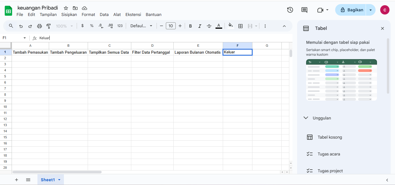Click the toolbar search magnifier icon
395x185 pixels.
click(11, 26)
